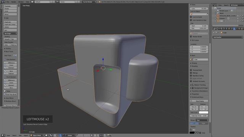Toggle Backface Culling checkbox
The image size is (244, 137).
click(191, 76)
